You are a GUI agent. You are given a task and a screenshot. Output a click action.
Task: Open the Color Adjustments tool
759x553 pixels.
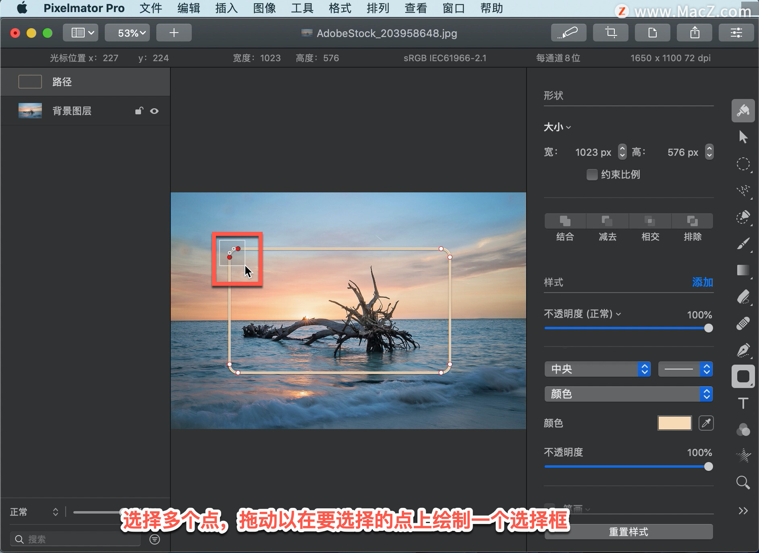pyautogui.click(x=743, y=430)
